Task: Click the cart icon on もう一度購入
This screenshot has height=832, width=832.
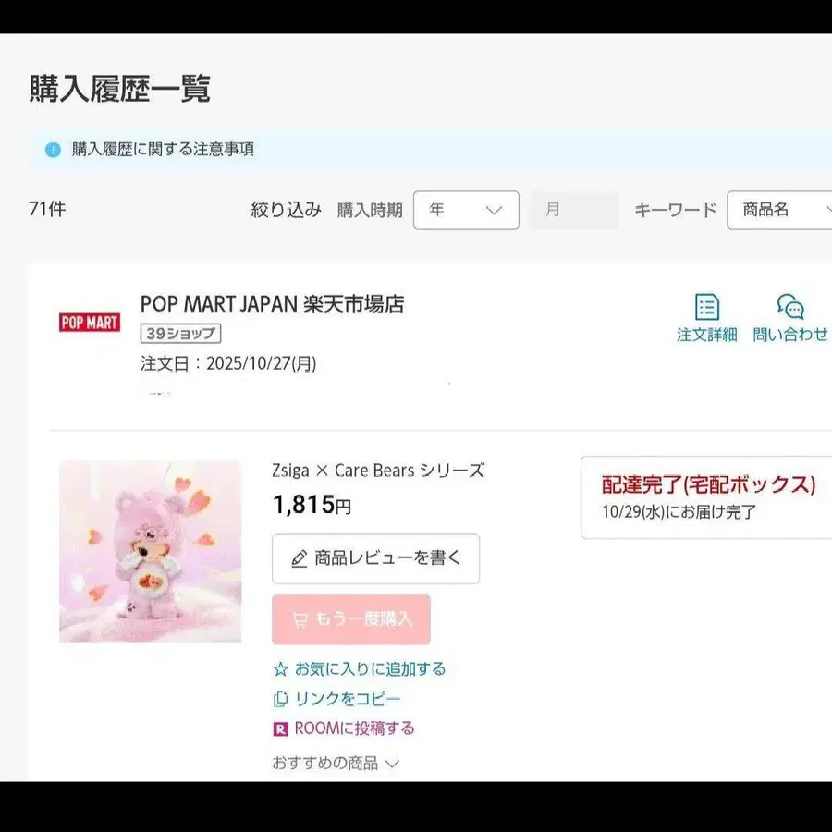Action: [x=300, y=619]
